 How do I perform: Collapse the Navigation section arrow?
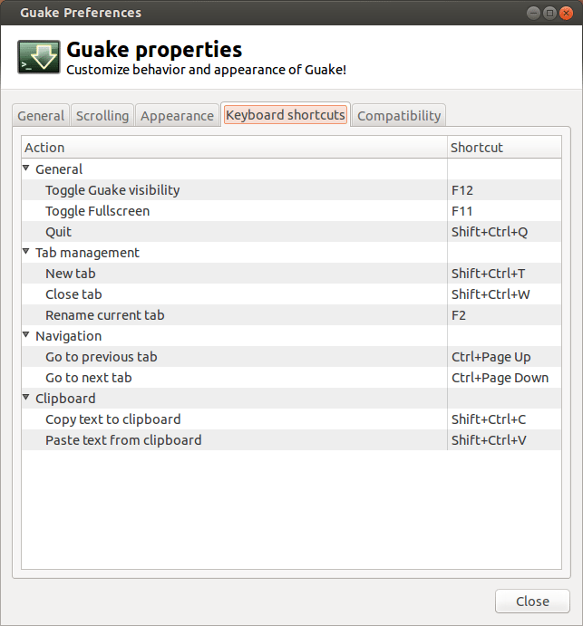point(27,335)
